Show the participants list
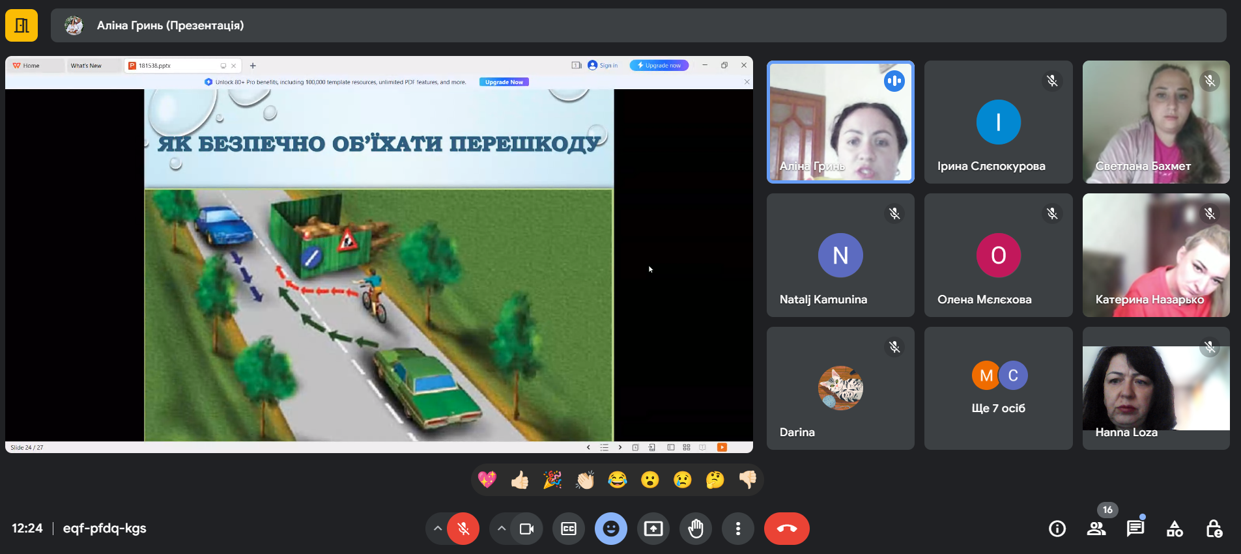1241x554 pixels. click(x=1096, y=529)
